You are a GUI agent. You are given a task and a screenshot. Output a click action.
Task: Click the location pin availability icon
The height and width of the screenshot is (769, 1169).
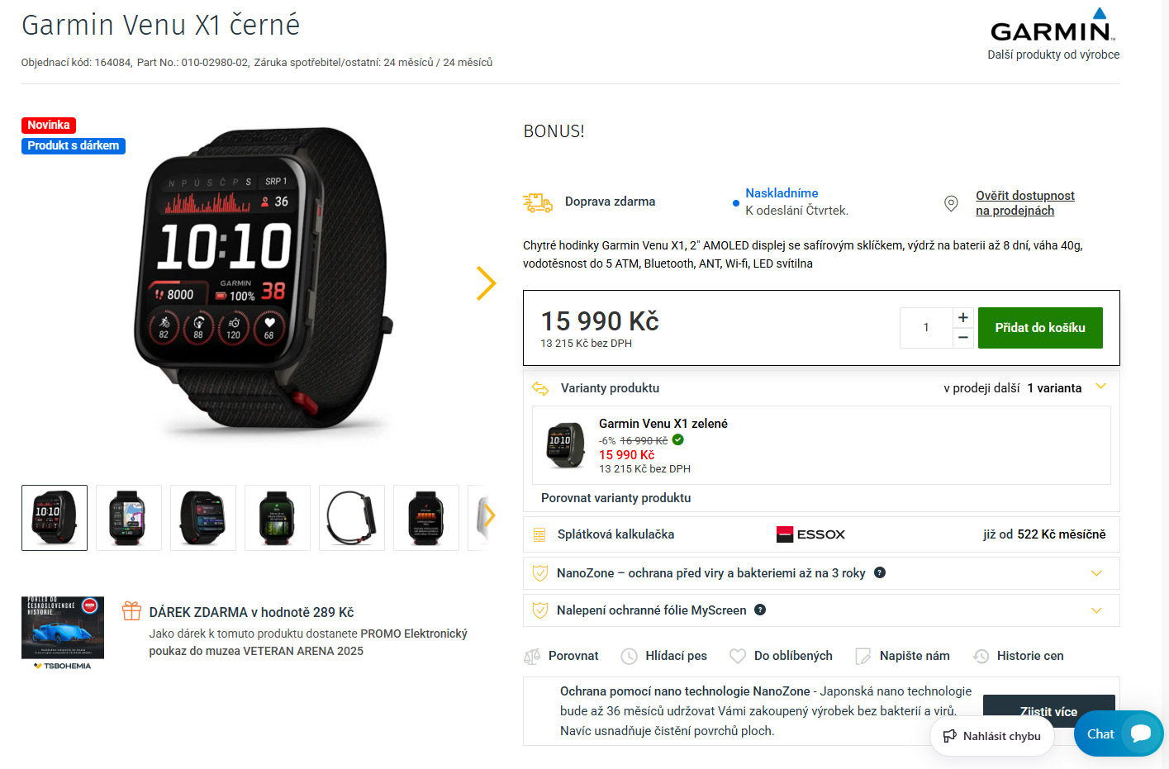point(951,203)
